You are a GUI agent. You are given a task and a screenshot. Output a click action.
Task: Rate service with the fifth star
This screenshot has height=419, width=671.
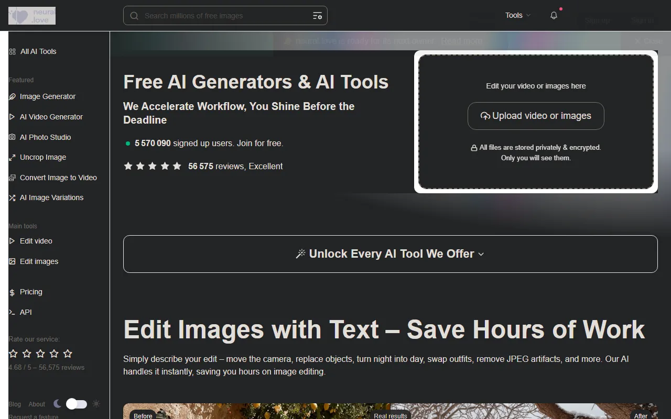[68, 354]
